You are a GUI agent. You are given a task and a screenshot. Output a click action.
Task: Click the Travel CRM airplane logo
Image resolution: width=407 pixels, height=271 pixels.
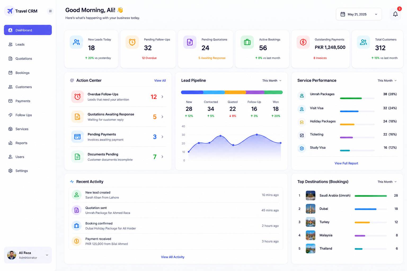click(x=10, y=11)
